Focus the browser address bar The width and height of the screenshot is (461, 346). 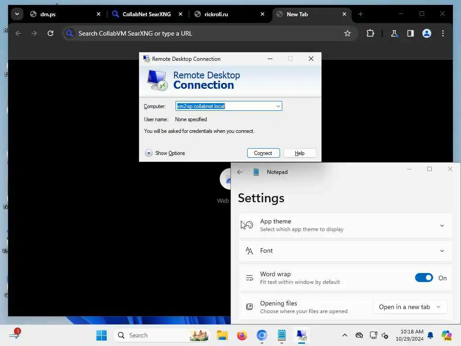206,33
